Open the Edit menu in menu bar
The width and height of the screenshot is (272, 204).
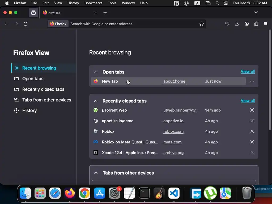point(45,3)
